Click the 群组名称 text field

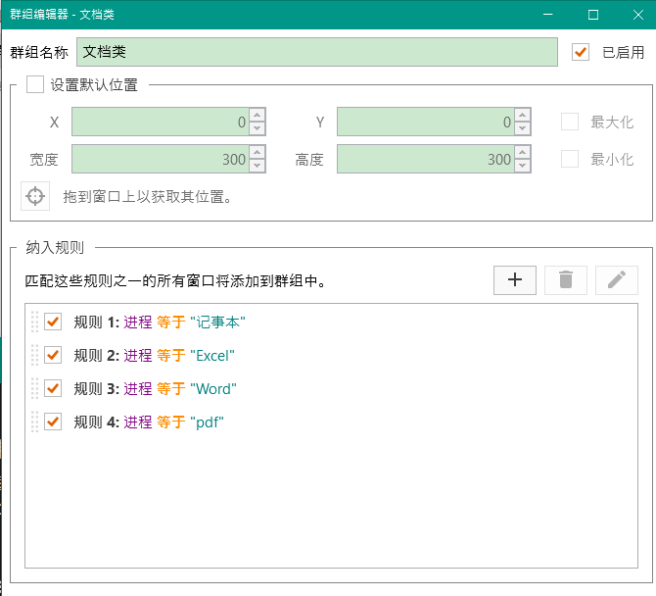tap(316, 52)
